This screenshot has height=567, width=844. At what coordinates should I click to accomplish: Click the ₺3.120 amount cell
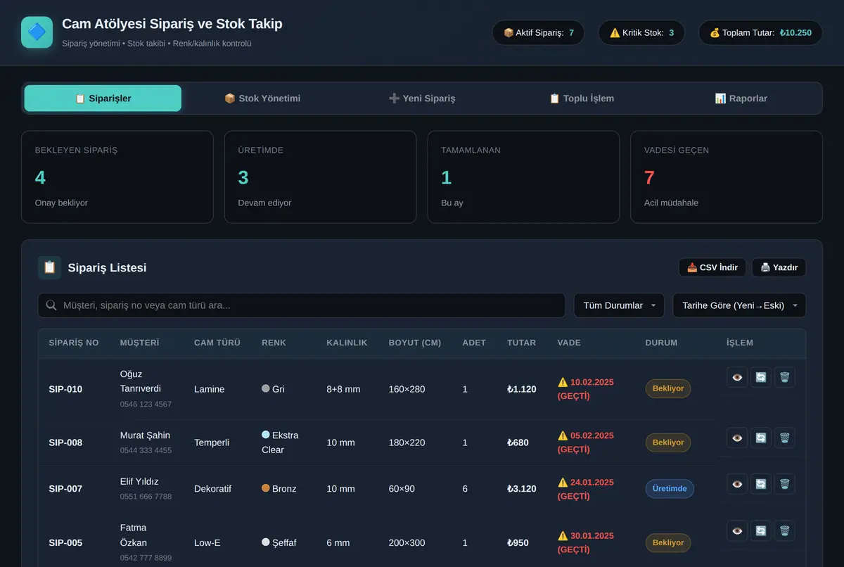point(522,489)
